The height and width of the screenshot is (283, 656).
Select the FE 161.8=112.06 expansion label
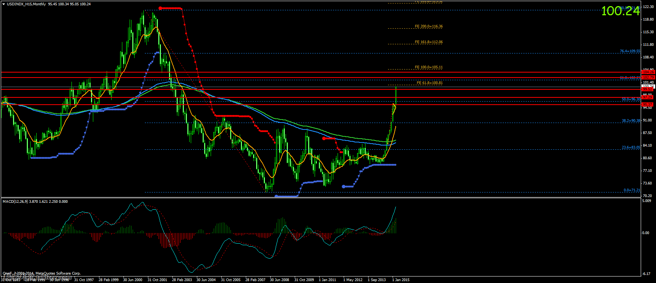[x=429, y=42]
